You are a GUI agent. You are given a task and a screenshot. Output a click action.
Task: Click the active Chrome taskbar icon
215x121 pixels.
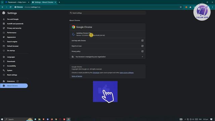coord(69,119)
